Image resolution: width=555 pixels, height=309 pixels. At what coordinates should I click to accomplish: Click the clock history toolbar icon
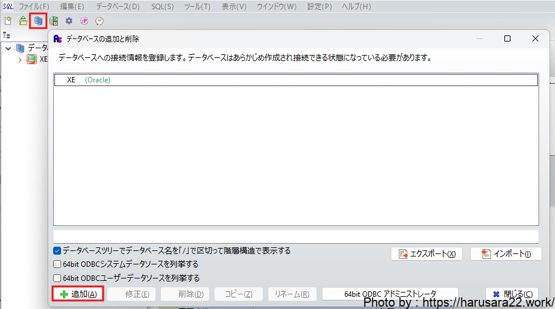(100, 21)
